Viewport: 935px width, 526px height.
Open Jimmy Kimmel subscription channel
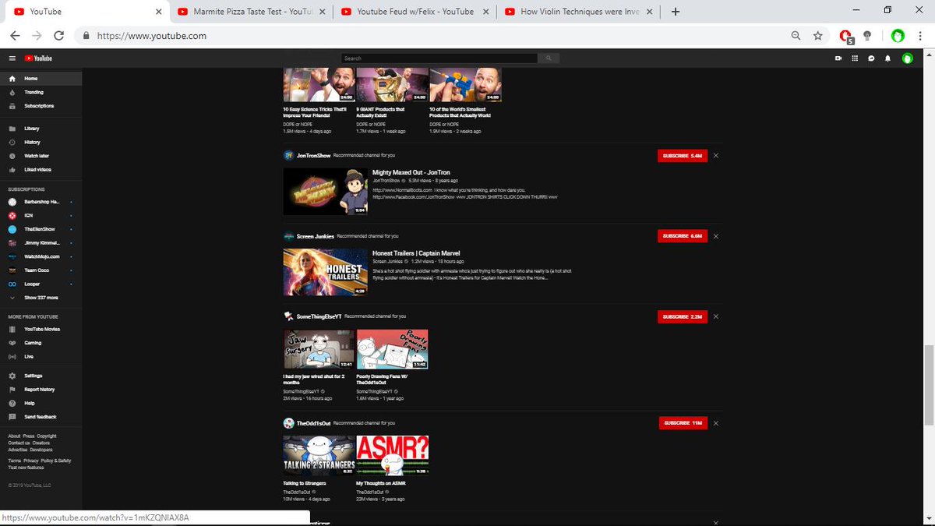click(x=41, y=242)
